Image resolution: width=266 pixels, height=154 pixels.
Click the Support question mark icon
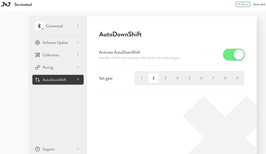pyautogui.click(x=37, y=149)
